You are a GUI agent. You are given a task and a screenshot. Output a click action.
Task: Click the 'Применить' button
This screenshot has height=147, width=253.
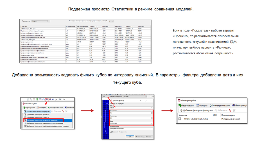[x=139, y=137]
